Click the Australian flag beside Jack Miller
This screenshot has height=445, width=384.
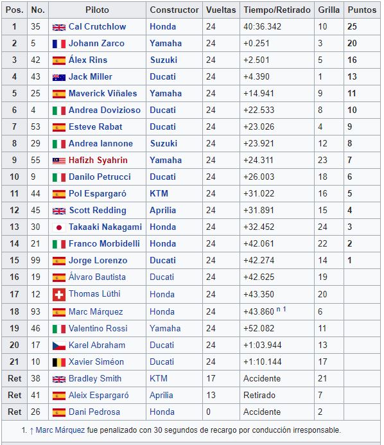[59, 77]
